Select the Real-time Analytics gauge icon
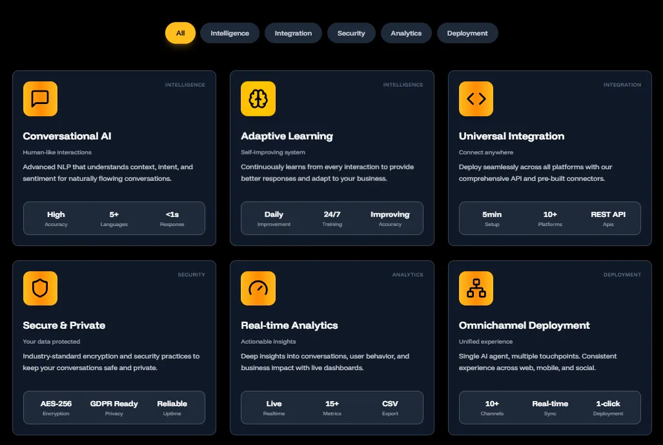 (258, 288)
